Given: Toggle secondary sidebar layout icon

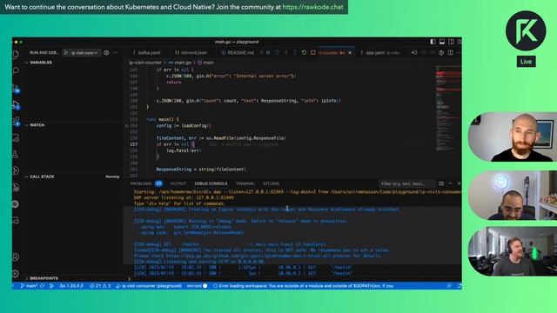Looking at the screenshot, I should [451, 42].
